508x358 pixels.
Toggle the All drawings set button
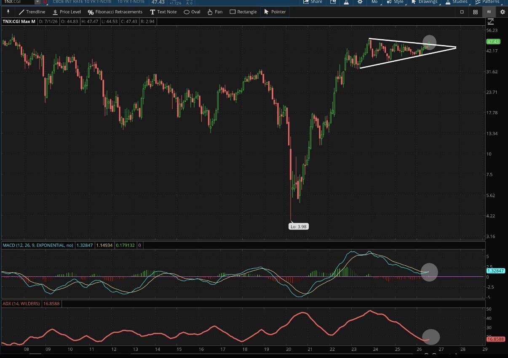(x=489, y=12)
